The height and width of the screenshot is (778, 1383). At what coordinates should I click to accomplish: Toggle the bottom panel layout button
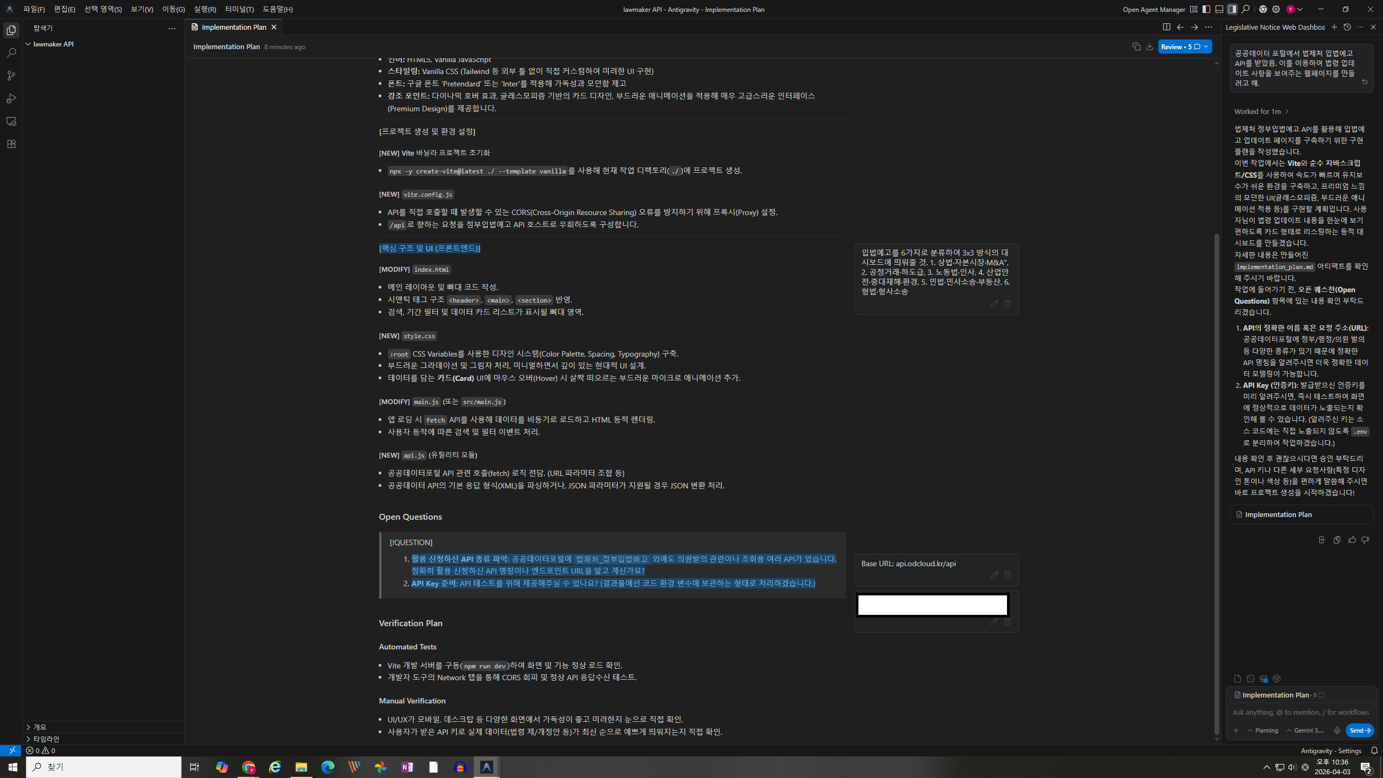point(1219,9)
